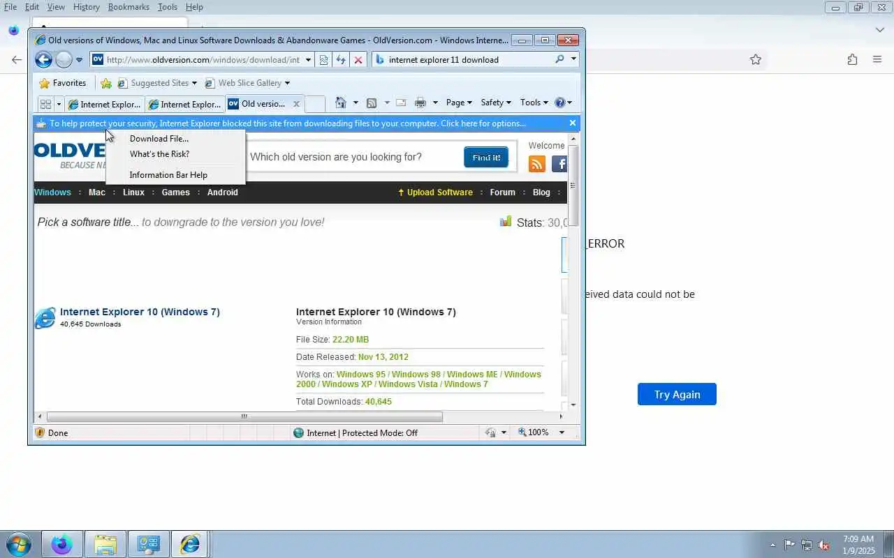Open the Page menu

[459, 103]
